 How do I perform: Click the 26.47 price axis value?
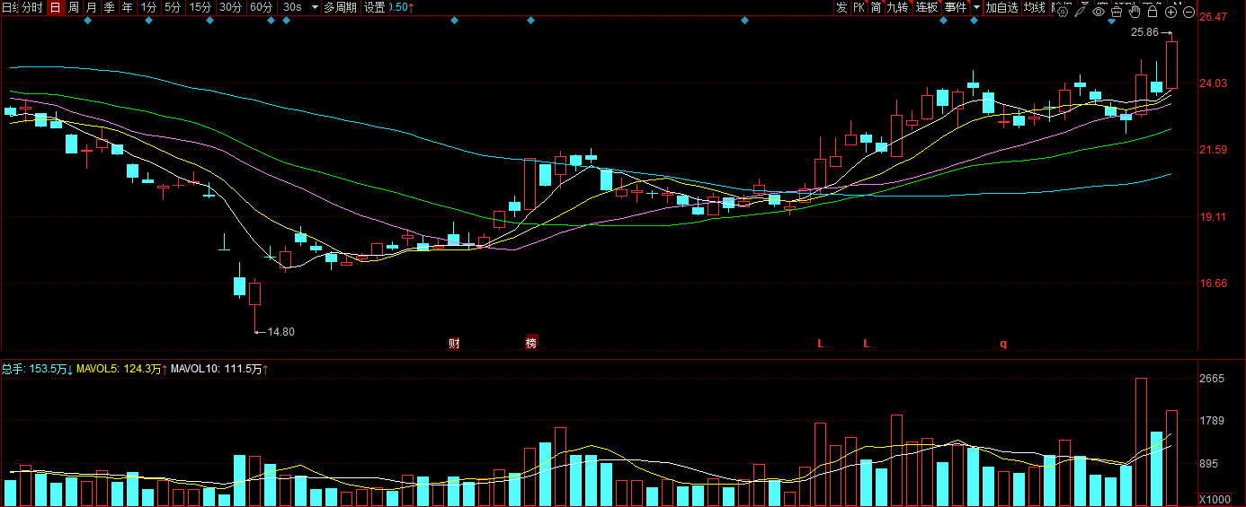1215,17
